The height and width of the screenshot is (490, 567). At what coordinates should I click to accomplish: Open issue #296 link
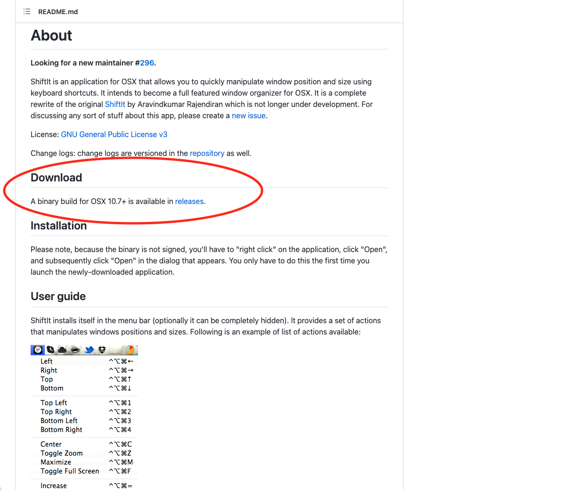tap(147, 63)
